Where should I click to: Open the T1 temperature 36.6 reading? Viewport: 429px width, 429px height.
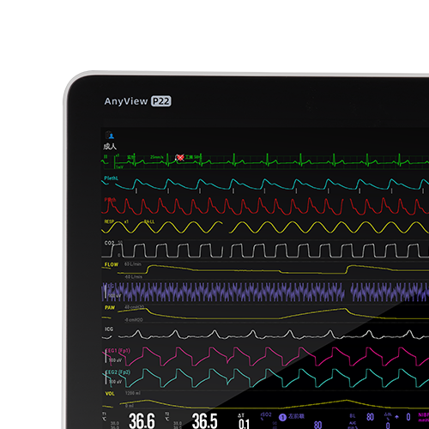coord(142,420)
